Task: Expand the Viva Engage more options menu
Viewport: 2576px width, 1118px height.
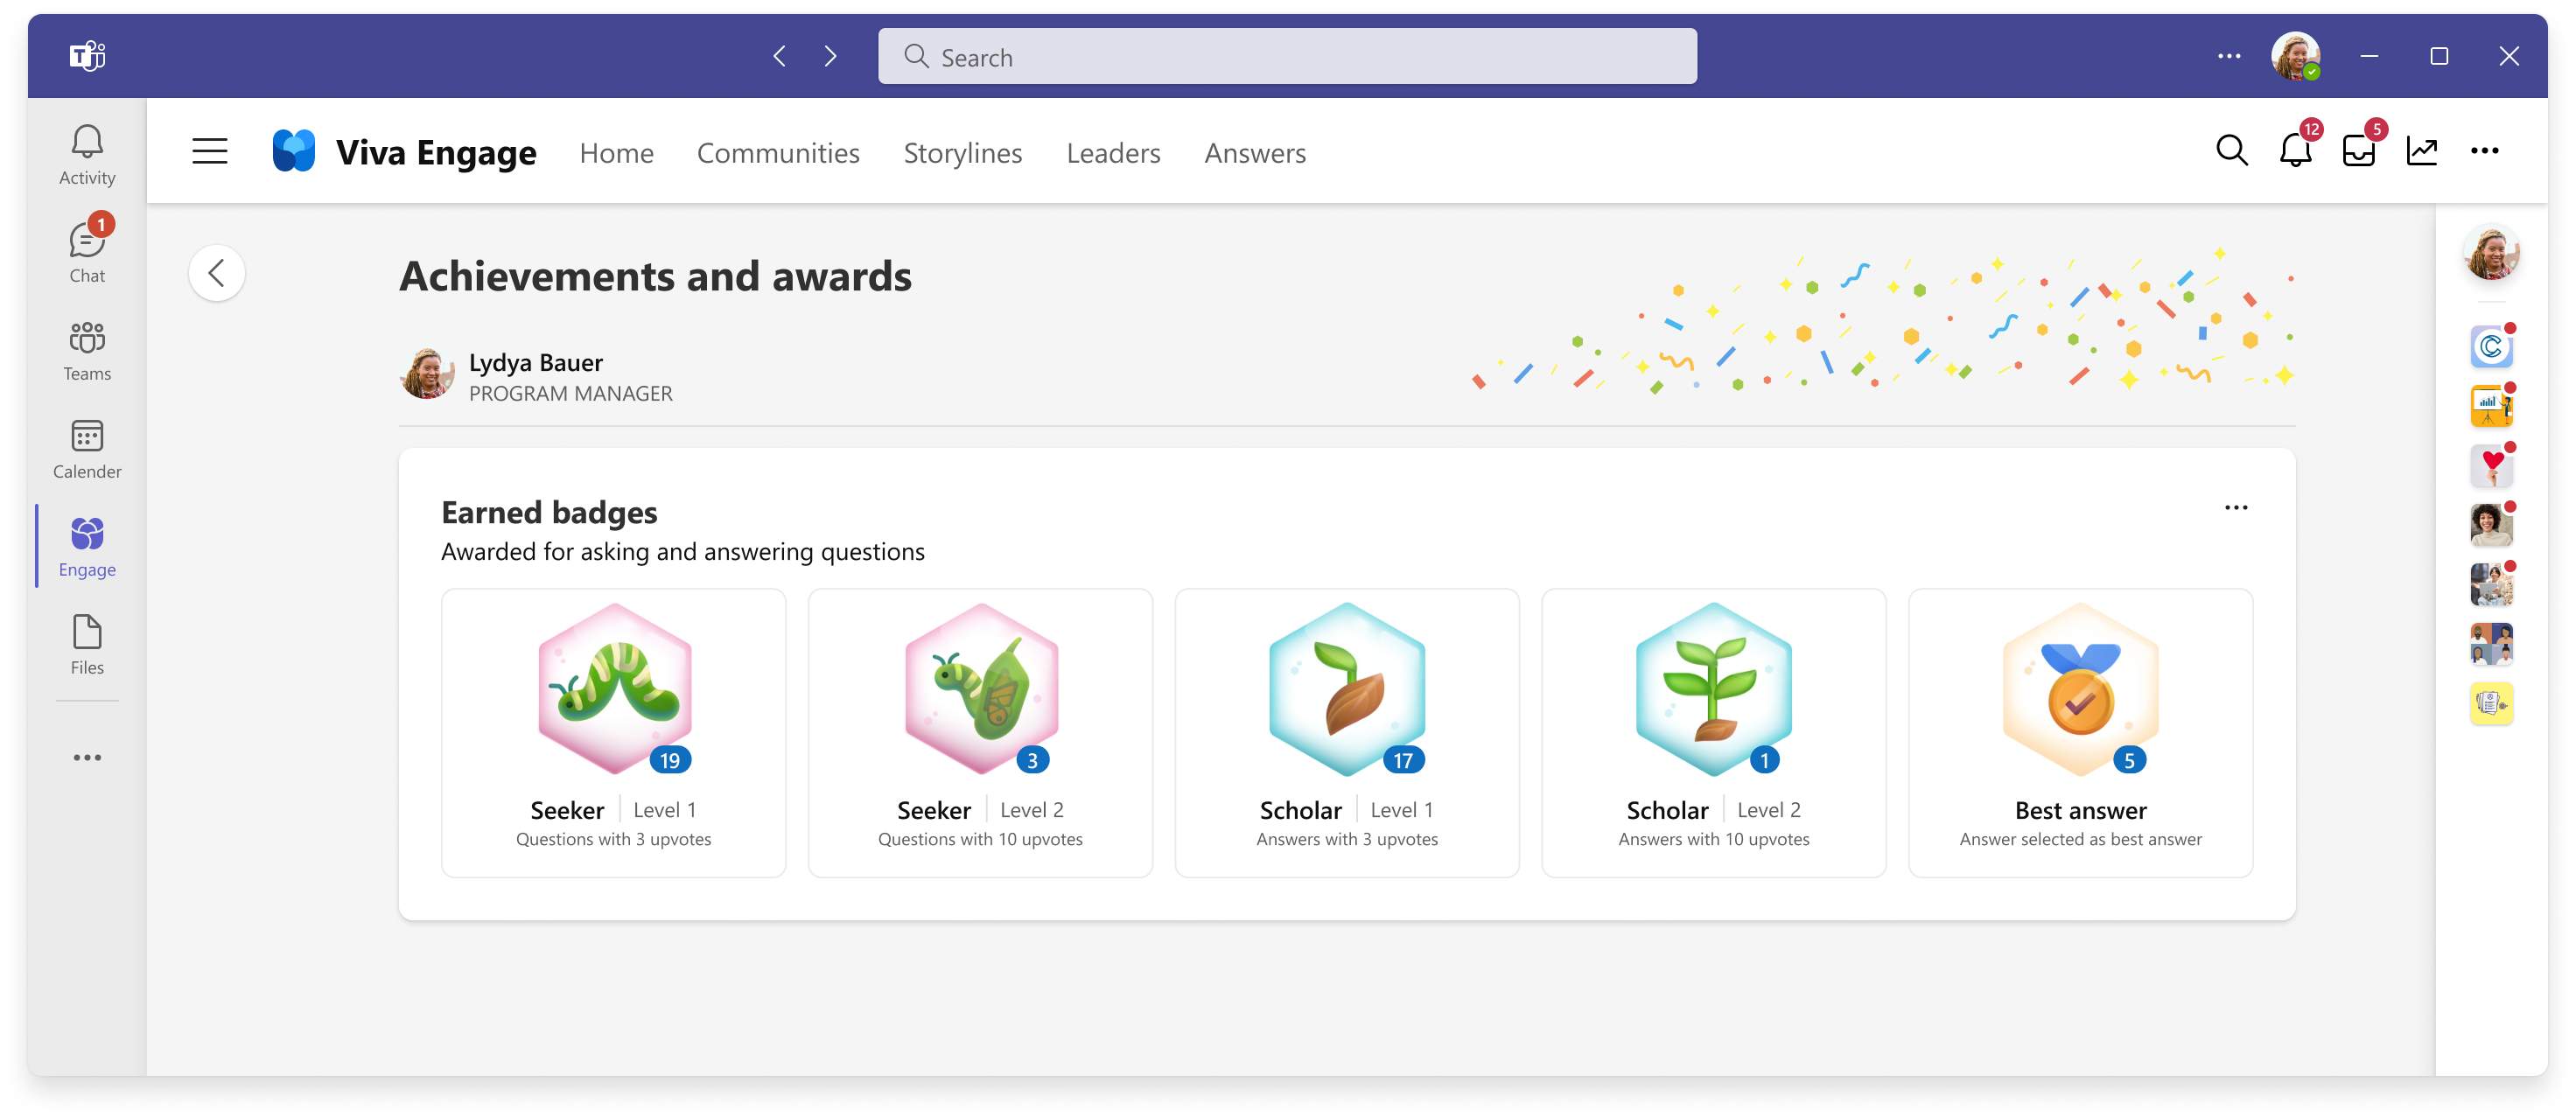Action: pyautogui.click(x=2488, y=151)
